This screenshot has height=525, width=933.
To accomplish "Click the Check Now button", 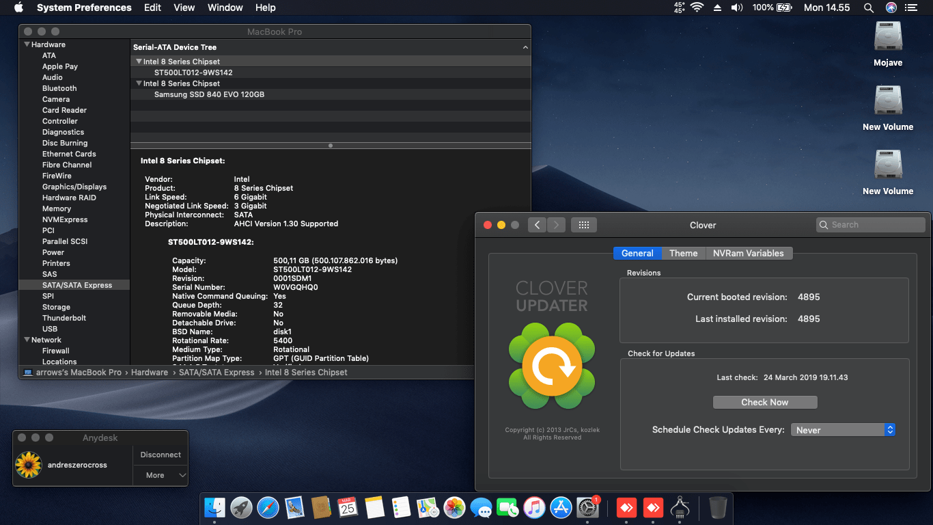I will [764, 402].
